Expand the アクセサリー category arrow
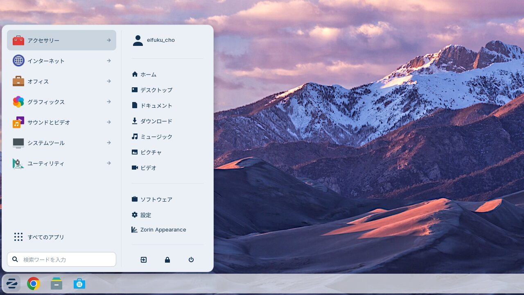This screenshot has height=295, width=524. 109,40
